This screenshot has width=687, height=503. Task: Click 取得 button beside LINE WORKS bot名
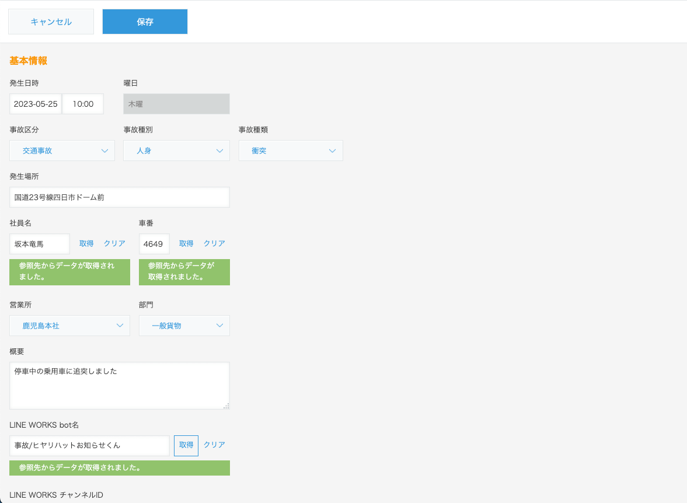coord(186,446)
